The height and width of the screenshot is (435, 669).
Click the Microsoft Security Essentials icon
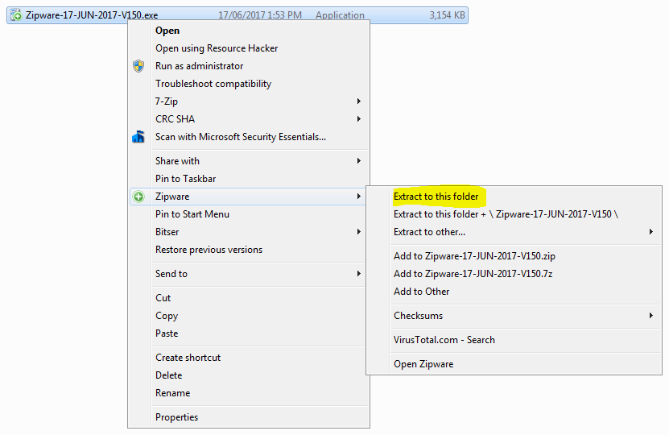pos(138,137)
